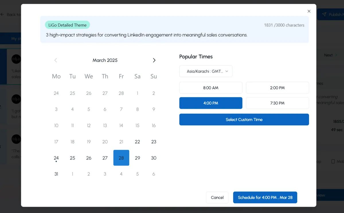Select the 8:00 AM time slot
This screenshot has width=344, height=213.
tap(211, 88)
